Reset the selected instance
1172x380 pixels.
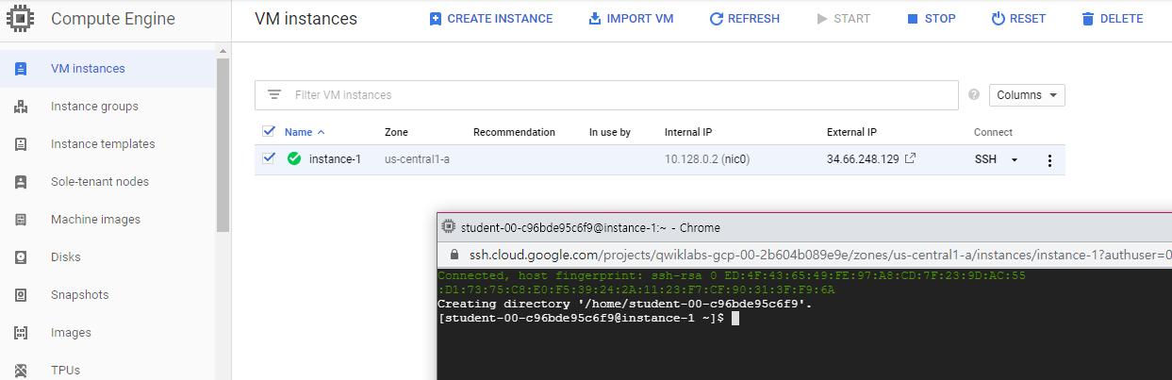click(x=1018, y=19)
